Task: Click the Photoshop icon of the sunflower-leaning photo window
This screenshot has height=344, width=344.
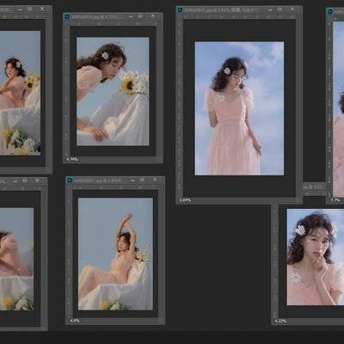Action: (x=67, y=16)
